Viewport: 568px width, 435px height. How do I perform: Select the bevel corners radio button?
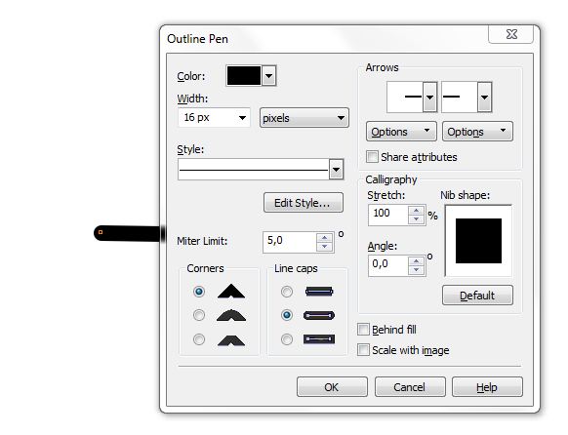[199, 339]
